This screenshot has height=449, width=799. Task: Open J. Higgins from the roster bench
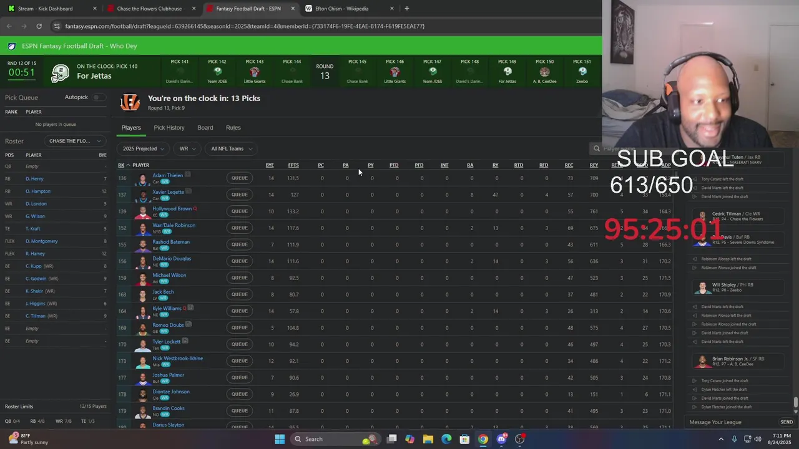pos(35,304)
